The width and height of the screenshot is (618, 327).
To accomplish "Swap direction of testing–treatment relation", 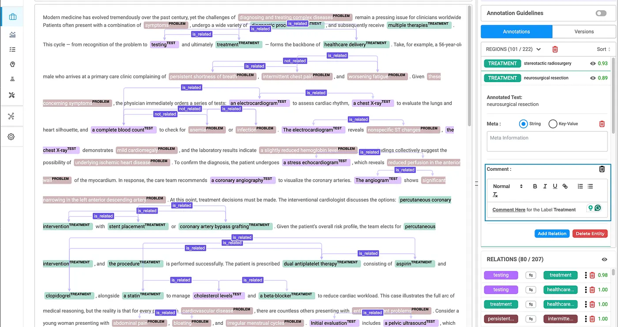I will click(530, 275).
